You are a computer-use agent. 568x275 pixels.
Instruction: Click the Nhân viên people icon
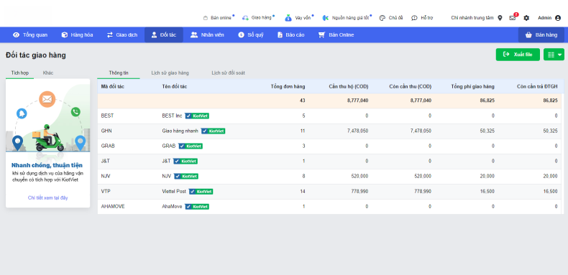pos(194,35)
